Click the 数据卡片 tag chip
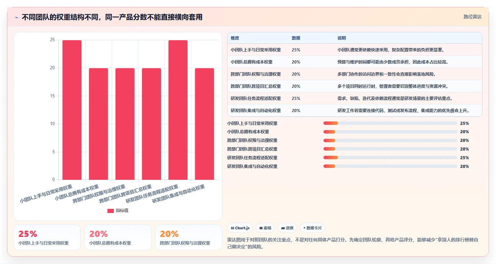 pos(312,228)
